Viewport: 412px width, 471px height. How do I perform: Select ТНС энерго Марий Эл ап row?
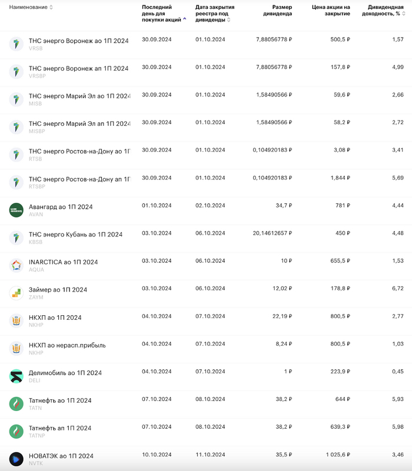[79, 123]
